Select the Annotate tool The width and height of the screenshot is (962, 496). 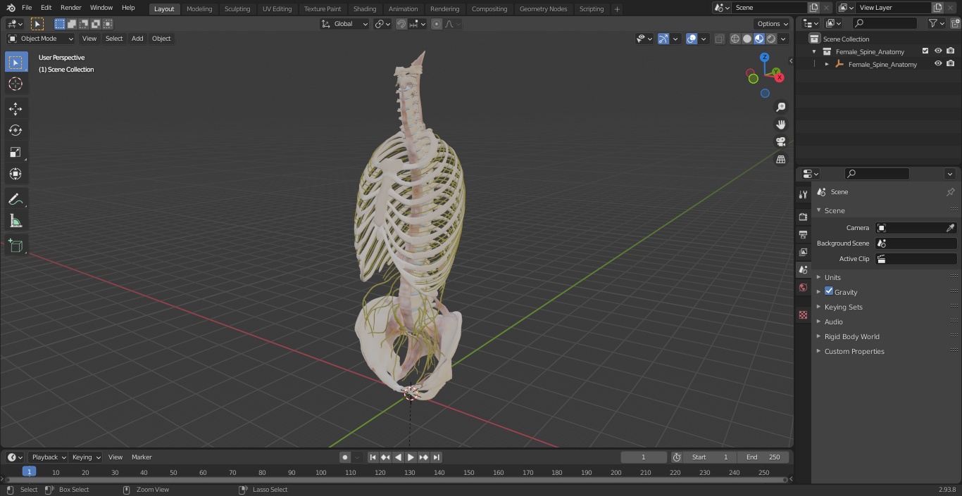[15, 199]
